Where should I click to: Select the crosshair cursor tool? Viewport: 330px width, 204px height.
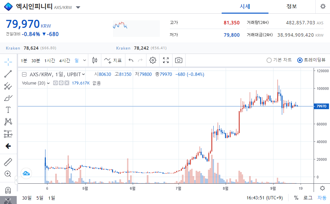coord(8,62)
